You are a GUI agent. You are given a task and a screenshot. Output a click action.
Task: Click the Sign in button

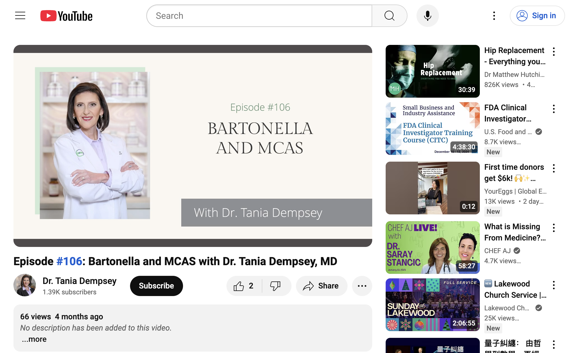click(x=537, y=16)
